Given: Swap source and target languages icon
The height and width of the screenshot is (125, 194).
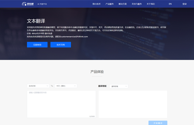Looking at the screenshot, I should coord(52,86).
